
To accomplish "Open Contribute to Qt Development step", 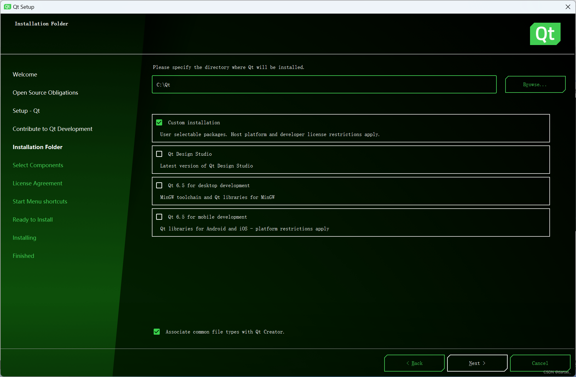I will pyautogui.click(x=53, y=129).
